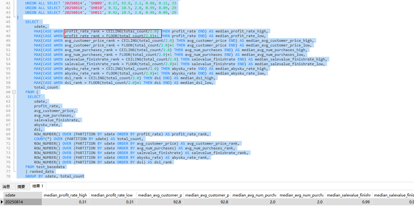Image resolution: width=414 pixels, height=208 pixels.
Task: Click the 'SELECT' keyword on line 45
Action: pyautogui.click(x=32, y=22)
